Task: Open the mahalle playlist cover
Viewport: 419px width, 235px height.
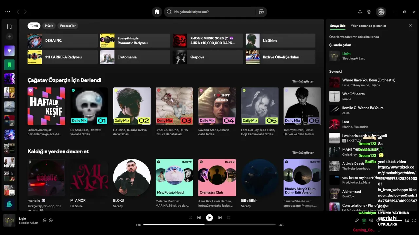Action: 46,178
